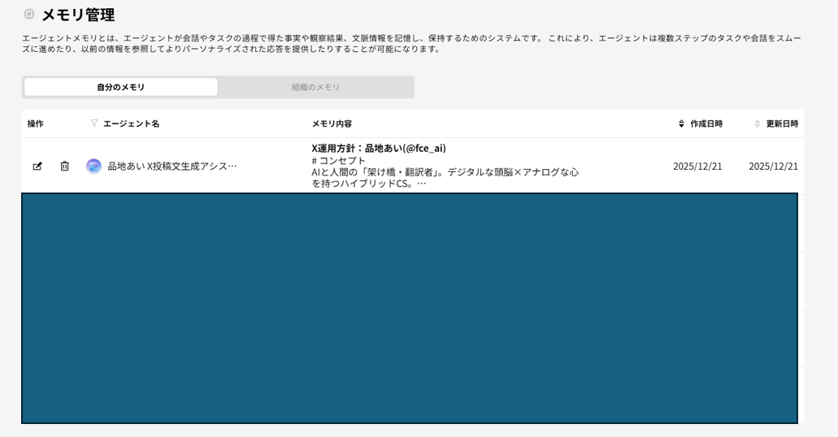This screenshot has width=838, height=437.
Task: Click the メモリ内容 column header
Action: 332,123
